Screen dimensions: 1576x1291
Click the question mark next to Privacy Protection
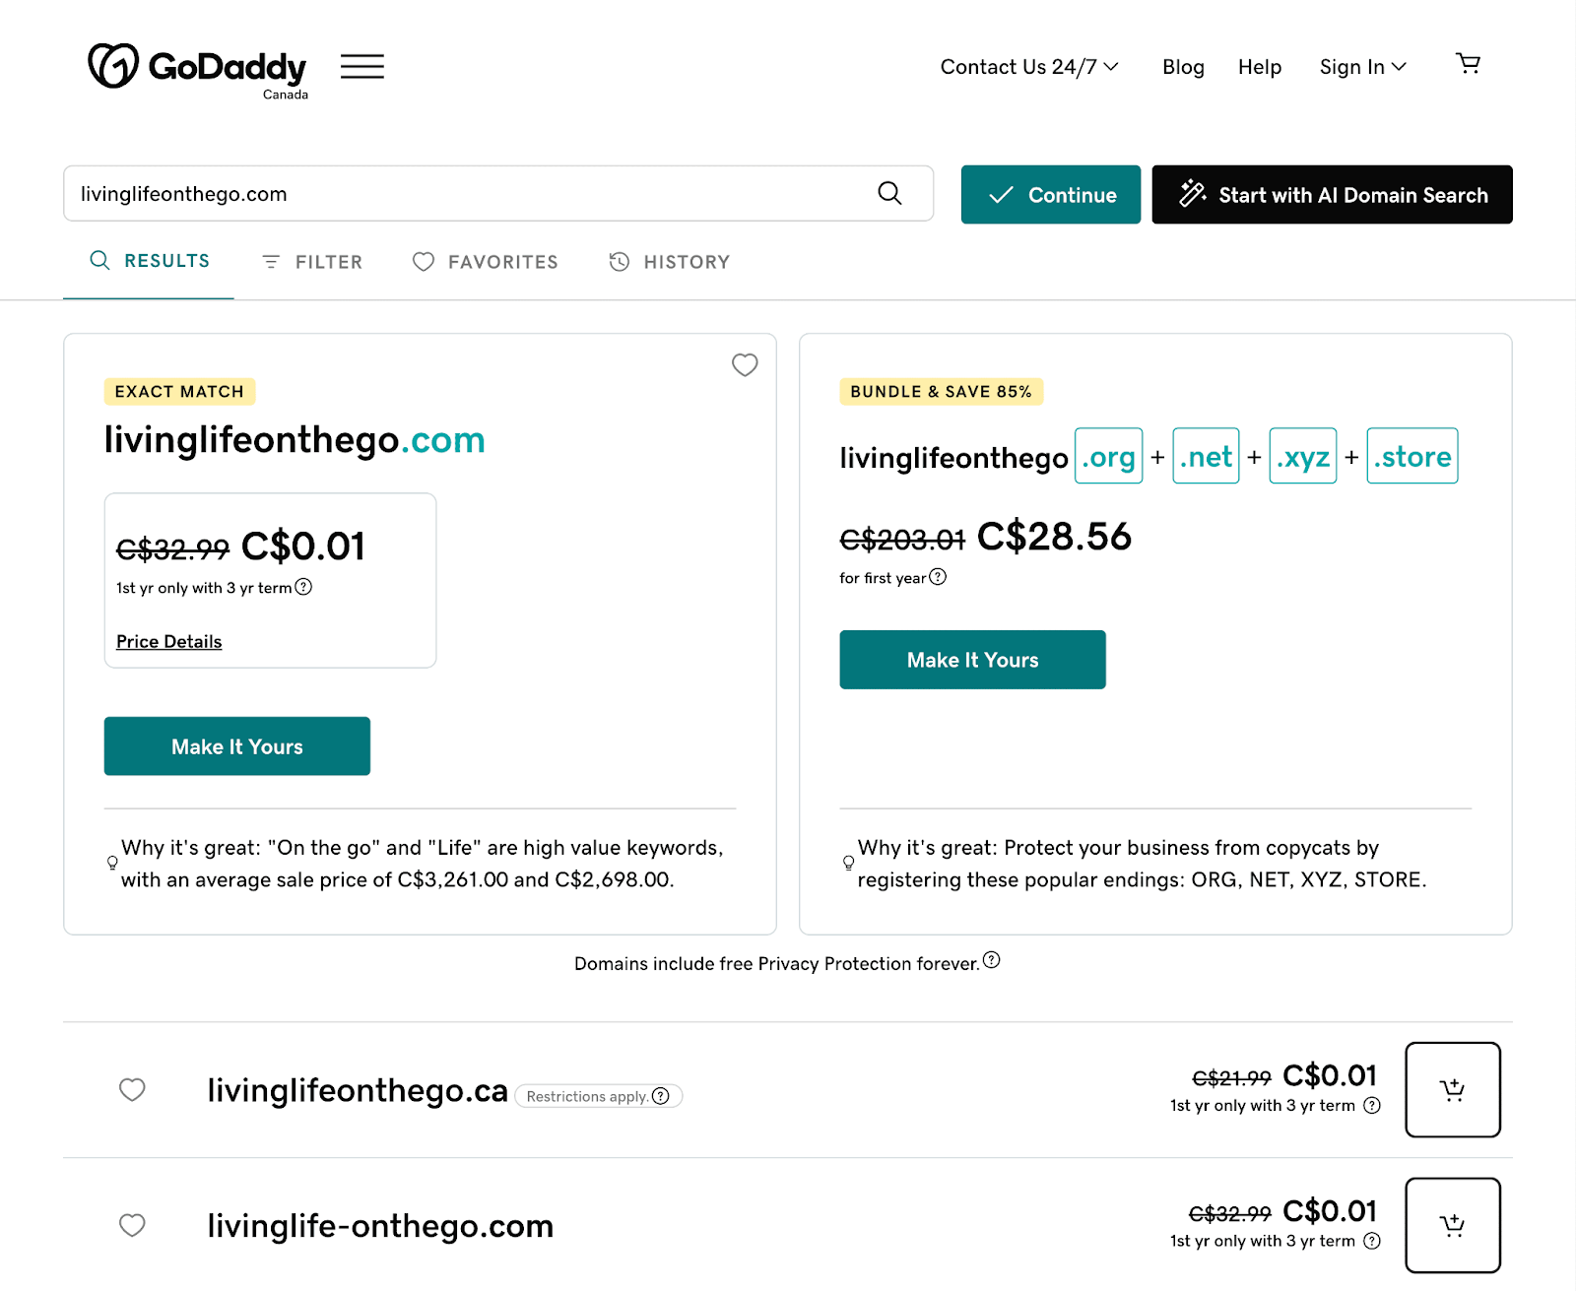[993, 962]
